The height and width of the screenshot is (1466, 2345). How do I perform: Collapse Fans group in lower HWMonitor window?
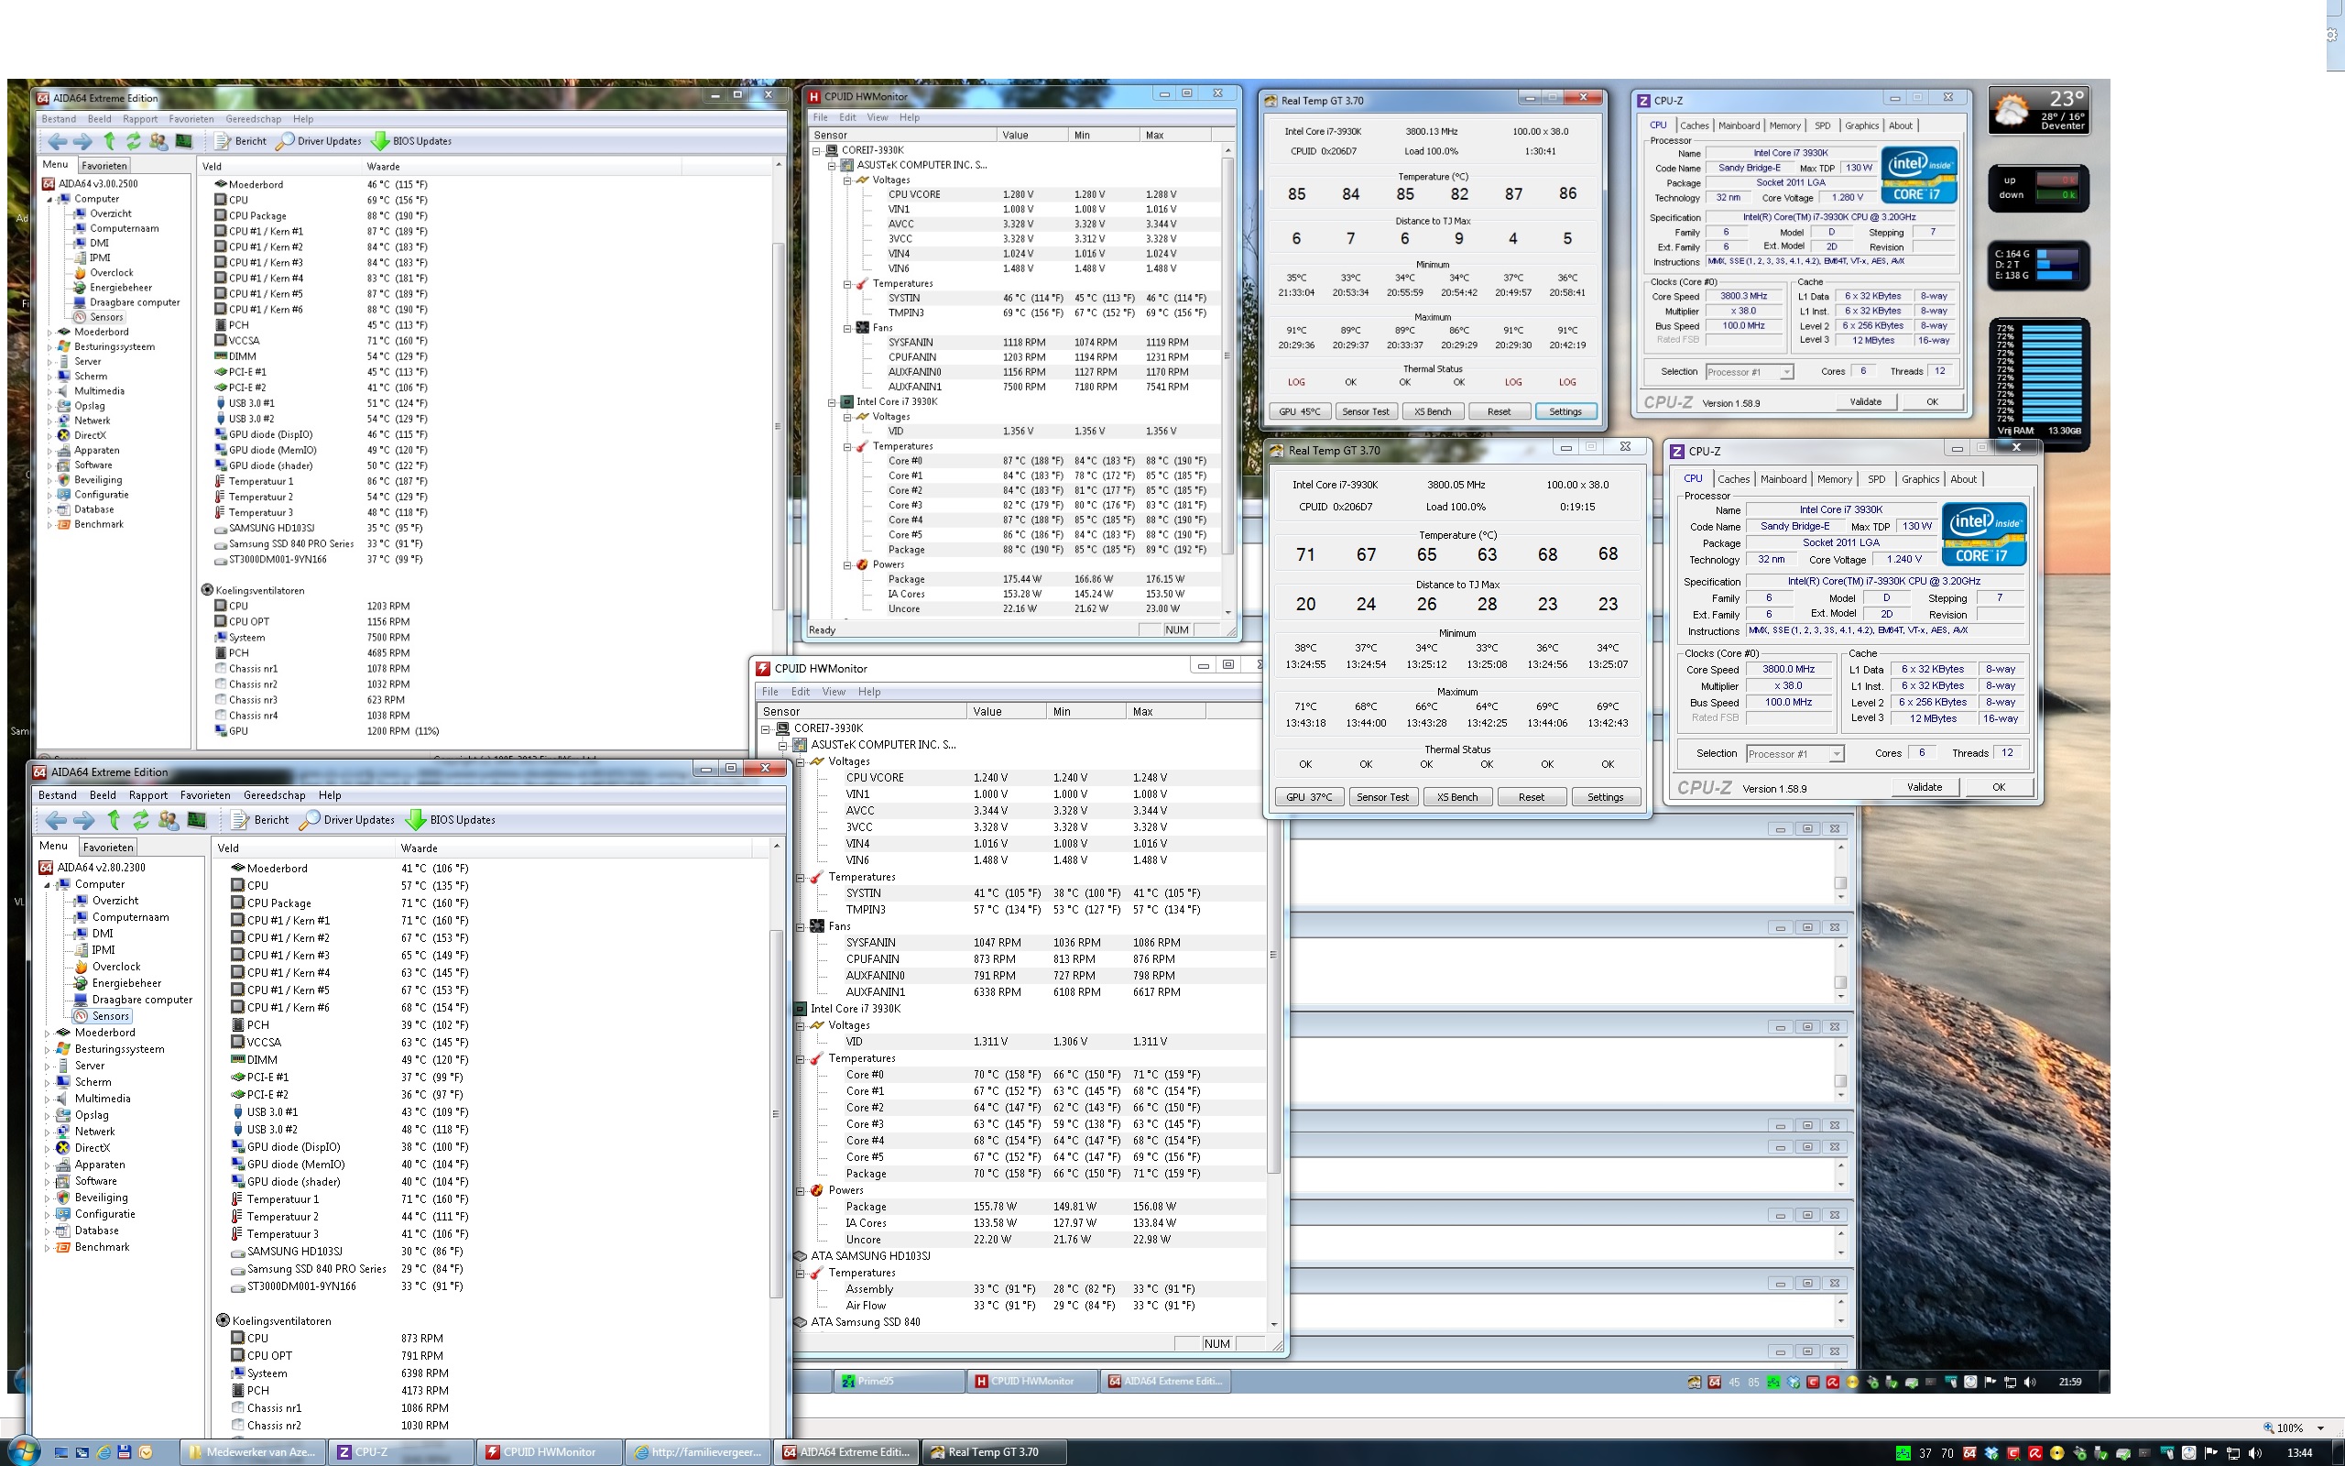coord(801,927)
